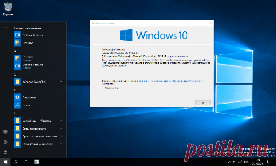Close the About Windows dialog

(210, 23)
